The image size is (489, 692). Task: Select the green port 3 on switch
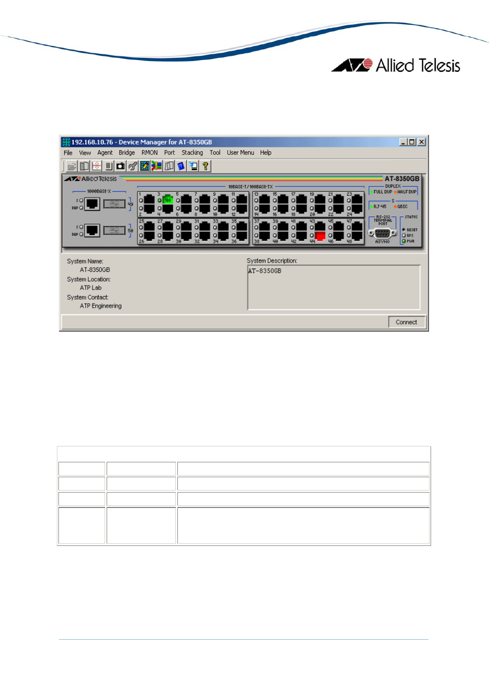[x=168, y=200]
